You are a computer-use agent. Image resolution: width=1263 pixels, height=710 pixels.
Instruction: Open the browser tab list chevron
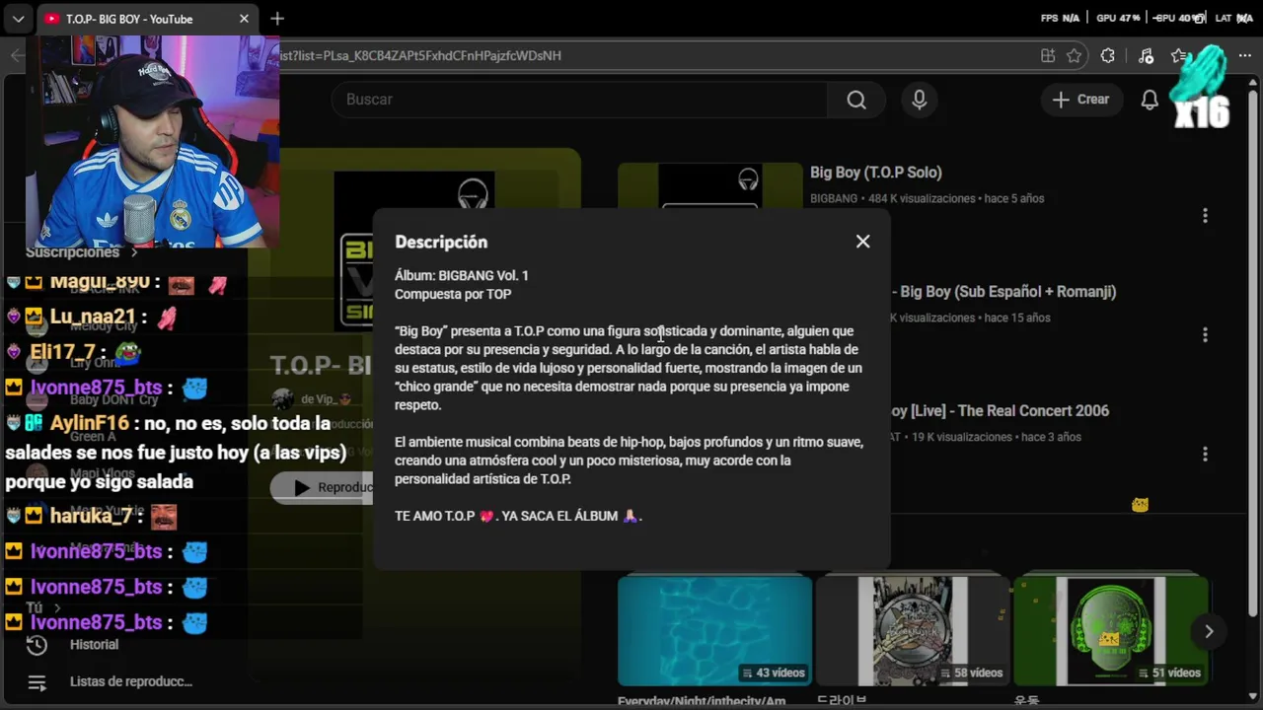[x=18, y=19]
